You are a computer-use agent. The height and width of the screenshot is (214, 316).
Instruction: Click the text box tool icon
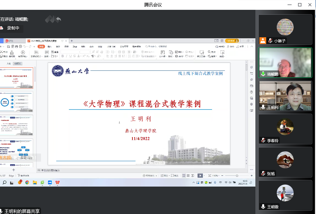[x=163, y=52]
